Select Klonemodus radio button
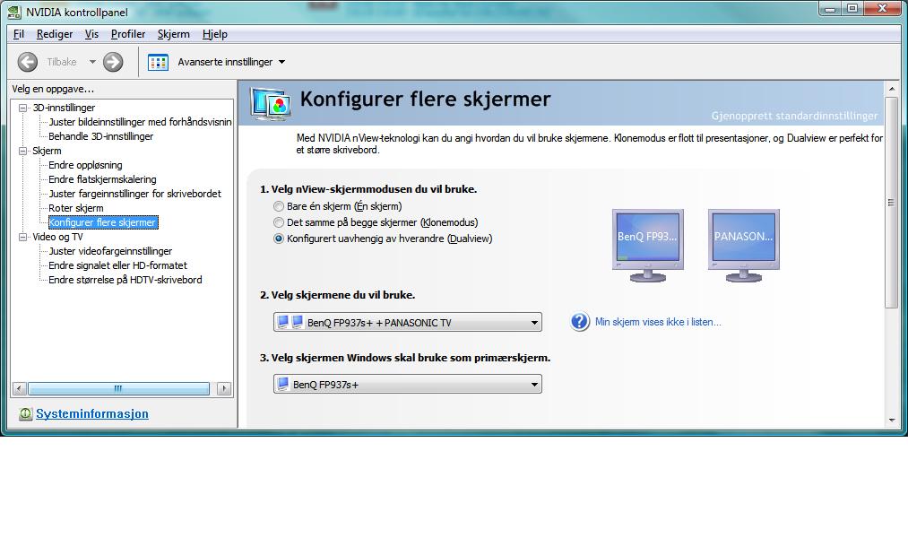Screen dimensions: 908x538 coord(279,222)
